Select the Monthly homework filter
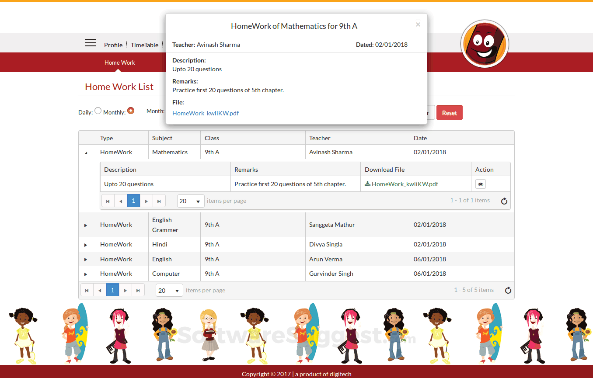The width and height of the screenshot is (593, 378). click(130, 111)
